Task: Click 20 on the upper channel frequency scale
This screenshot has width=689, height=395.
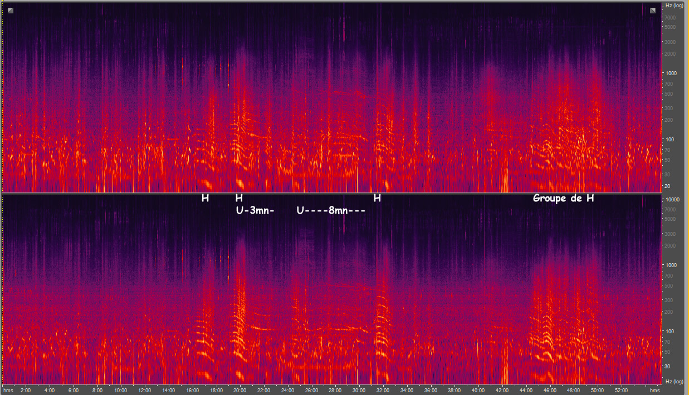Action: 668,186
